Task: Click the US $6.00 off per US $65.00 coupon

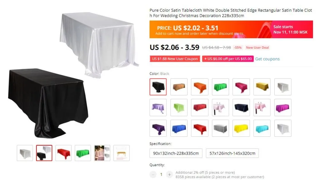Action: [228, 59]
